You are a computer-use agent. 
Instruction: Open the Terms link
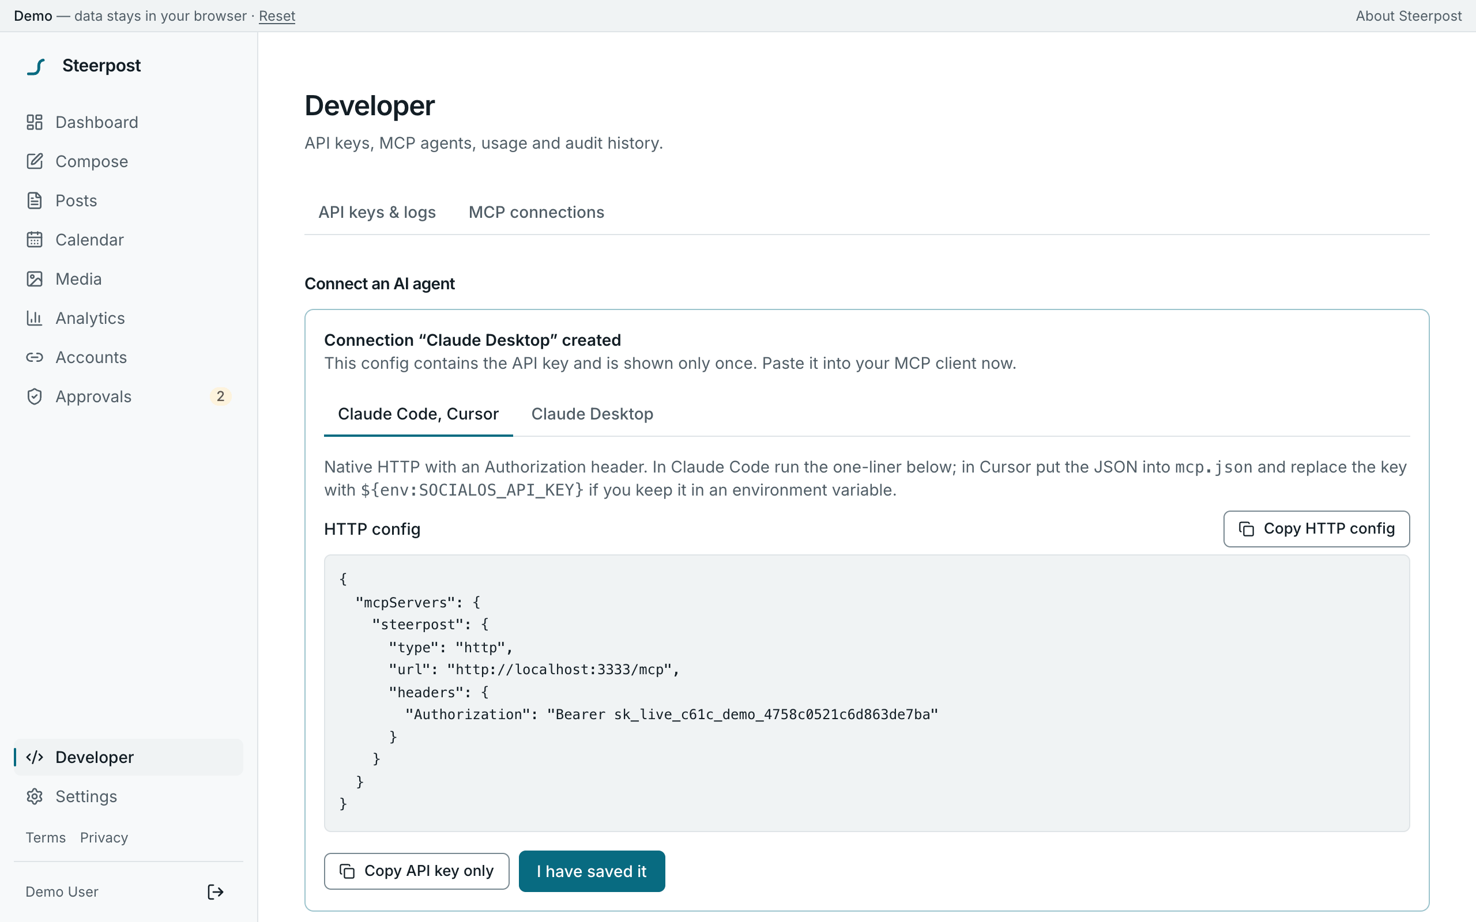tap(46, 837)
